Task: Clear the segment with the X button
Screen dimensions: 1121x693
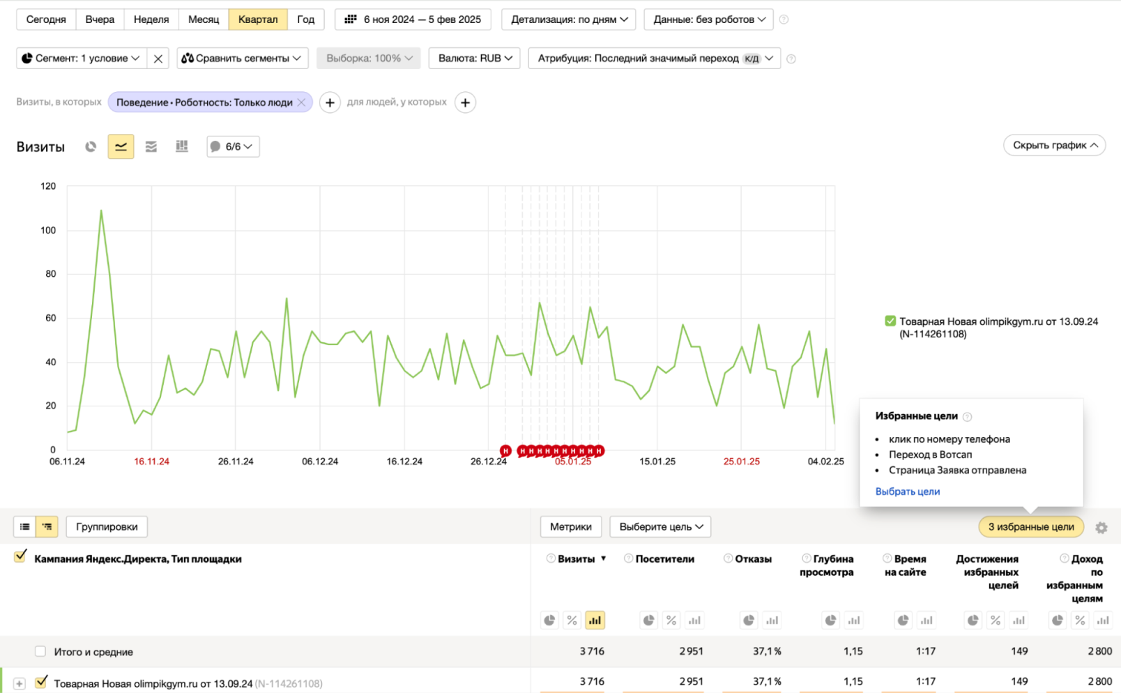Action: [158, 59]
